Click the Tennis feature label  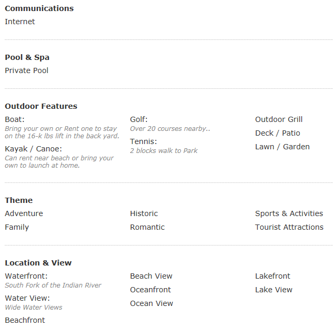(x=143, y=141)
